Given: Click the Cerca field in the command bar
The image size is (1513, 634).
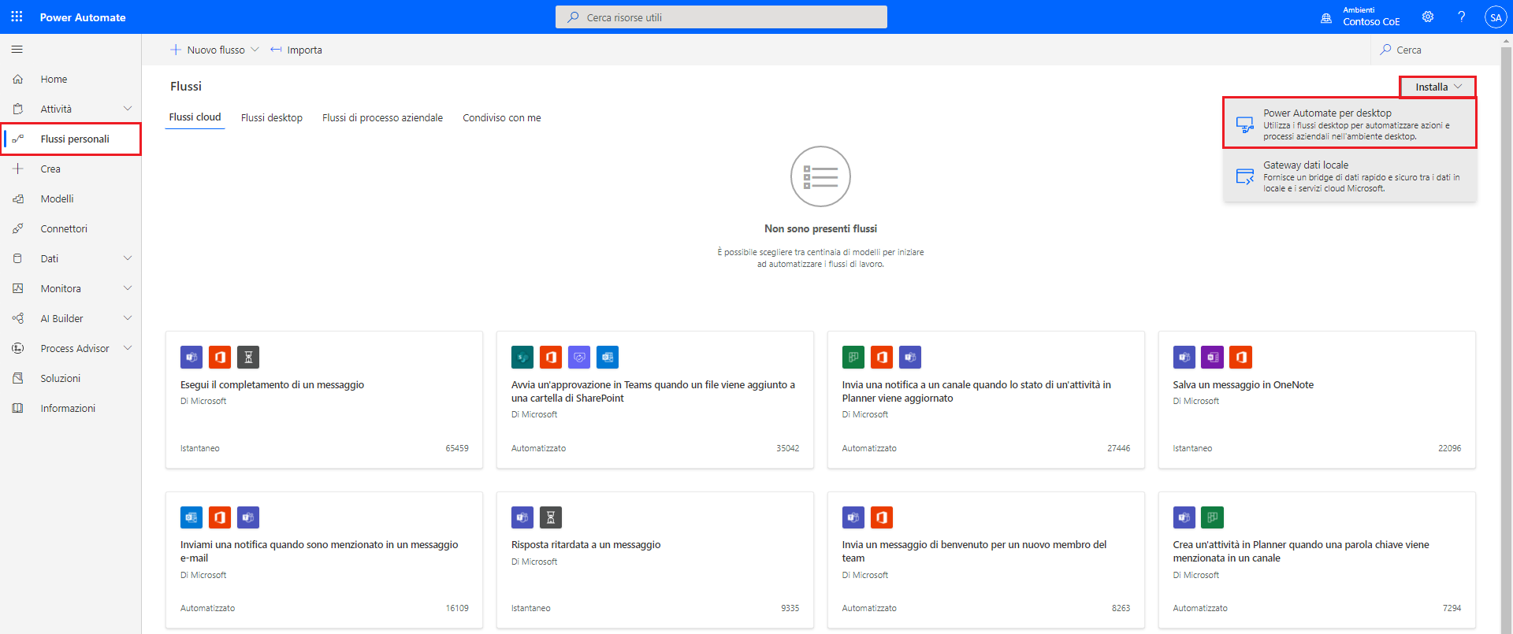Looking at the screenshot, I should coord(1434,50).
